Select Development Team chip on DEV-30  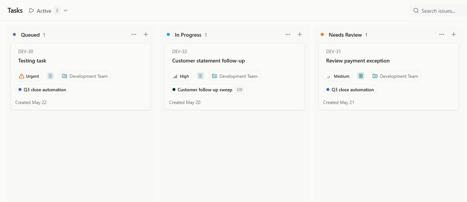[85, 76]
